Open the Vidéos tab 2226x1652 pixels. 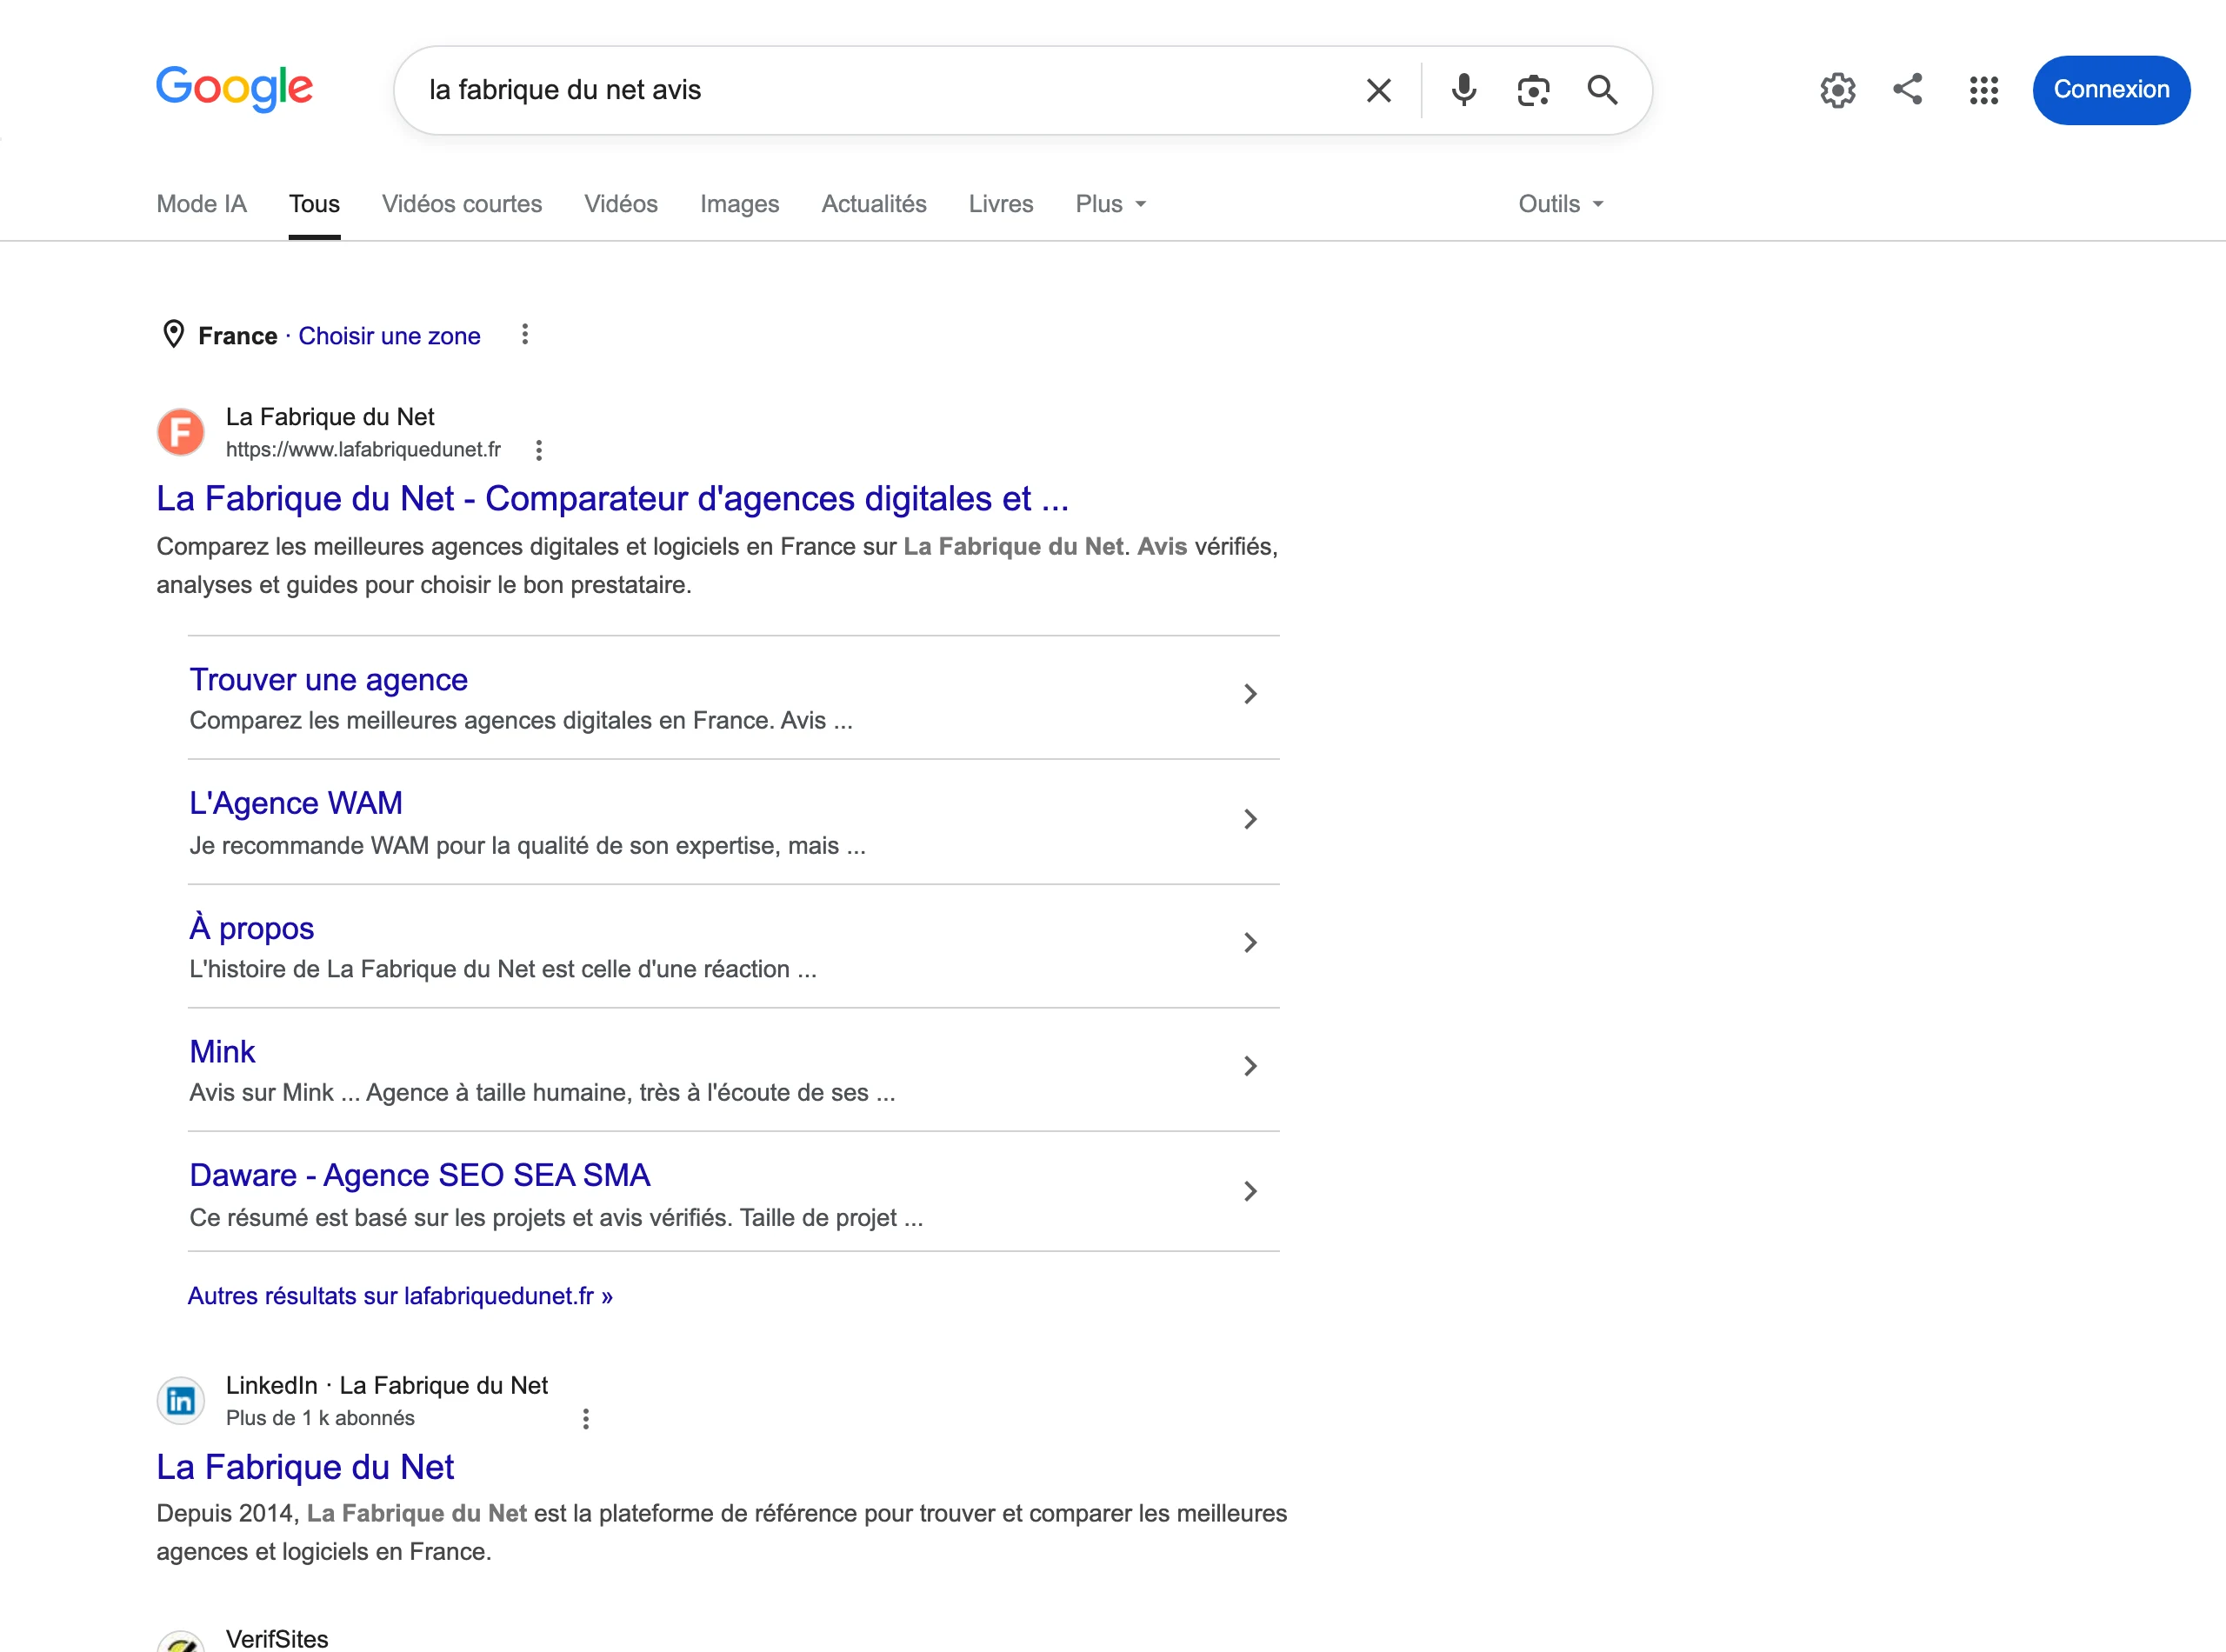[621, 204]
